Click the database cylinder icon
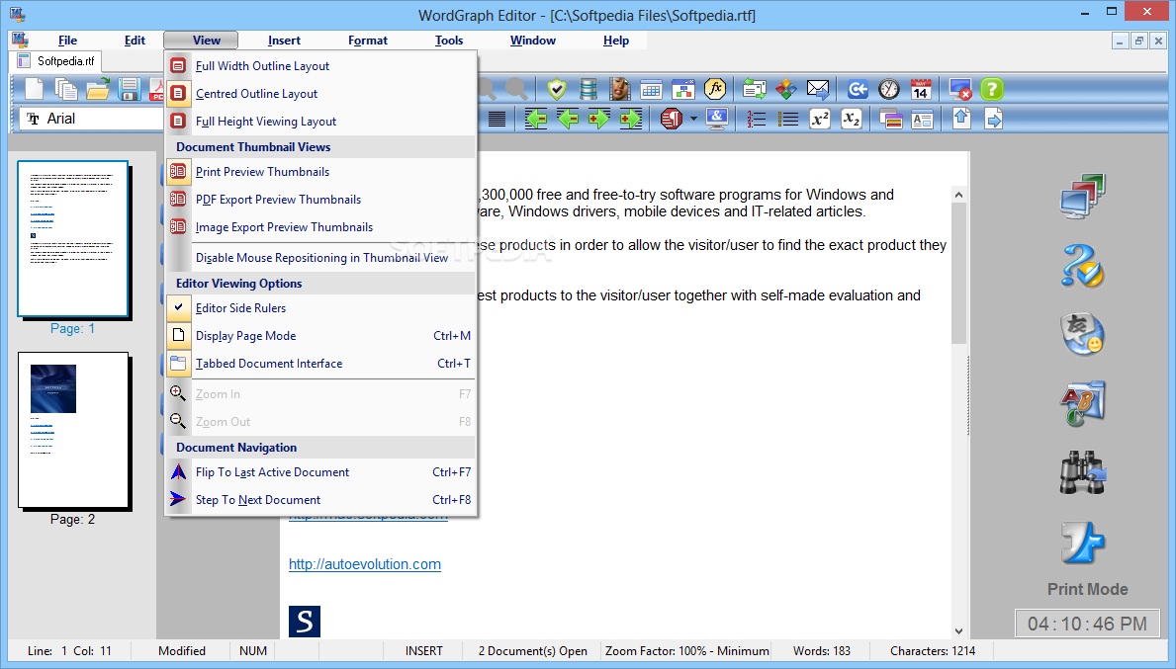This screenshot has height=669, width=1176. click(588, 89)
